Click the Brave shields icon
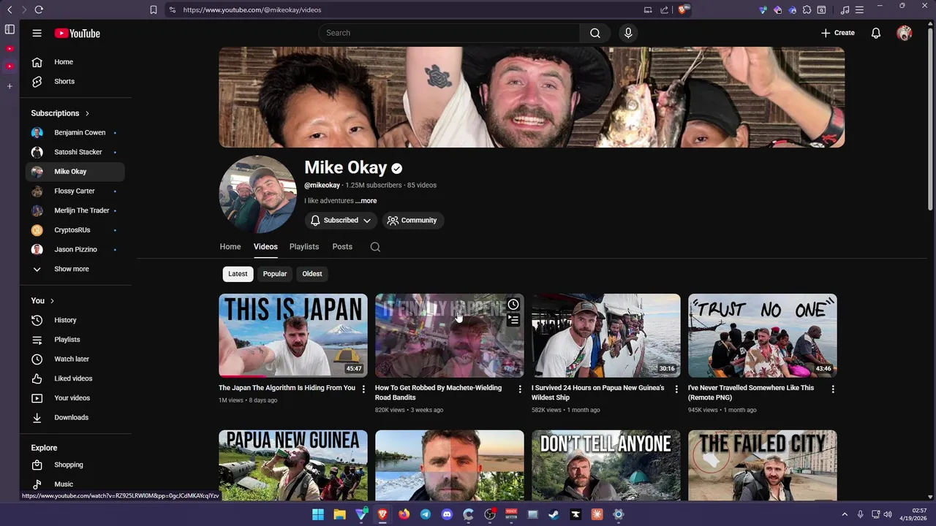The image size is (936, 526). (x=683, y=9)
